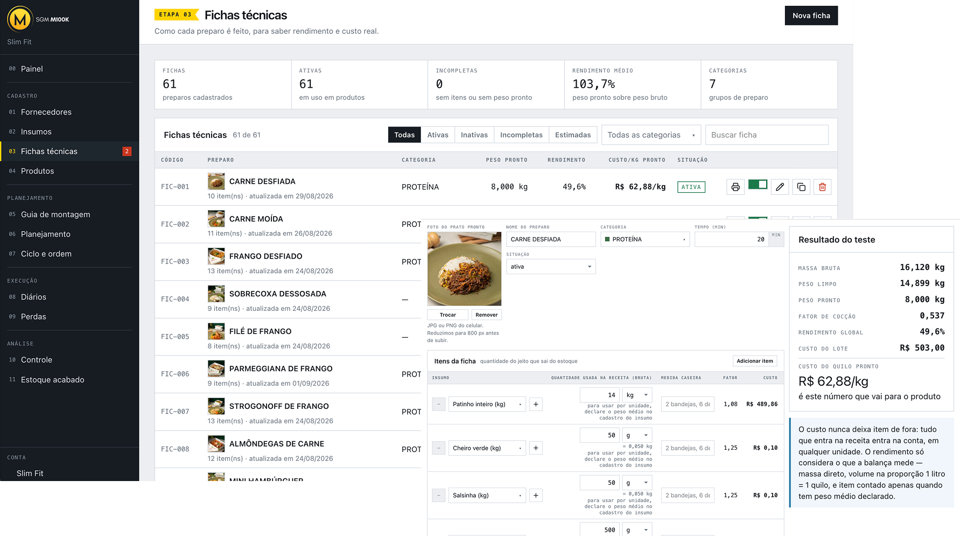This screenshot has width=960, height=536.
Task: Edit CARNE DESFIADA with the pencil icon
Action: [x=780, y=187]
